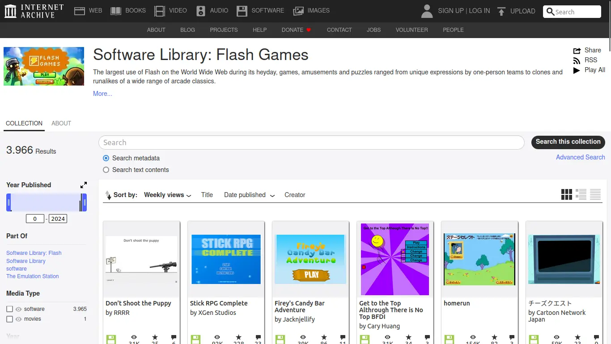
Task: Click the Search this collection button
Action: pyautogui.click(x=568, y=142)
